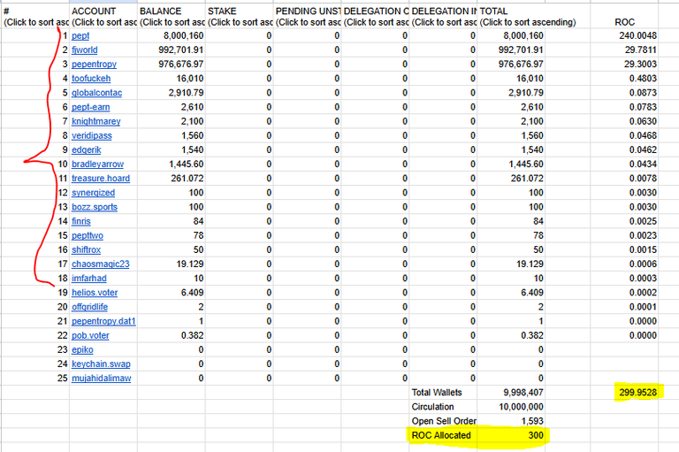The image size is (679, 452).
Task: Open the bradleyarrow account link
Action: point(97,165)
